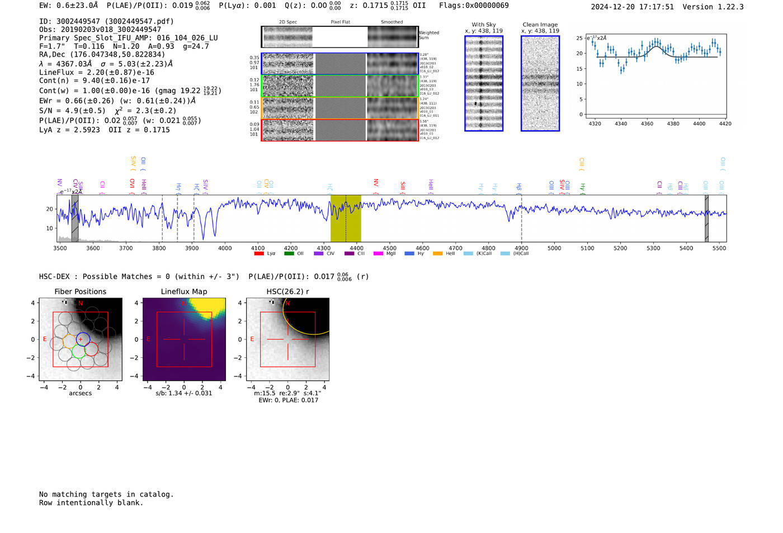Open the With Sky CCD cutout

(484, 83)
